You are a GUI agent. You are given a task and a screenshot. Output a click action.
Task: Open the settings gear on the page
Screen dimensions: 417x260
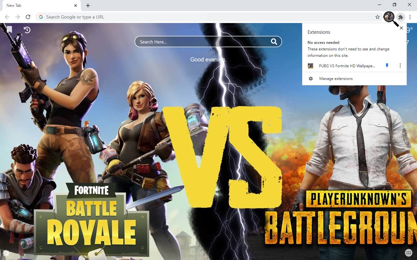point(6,253)
